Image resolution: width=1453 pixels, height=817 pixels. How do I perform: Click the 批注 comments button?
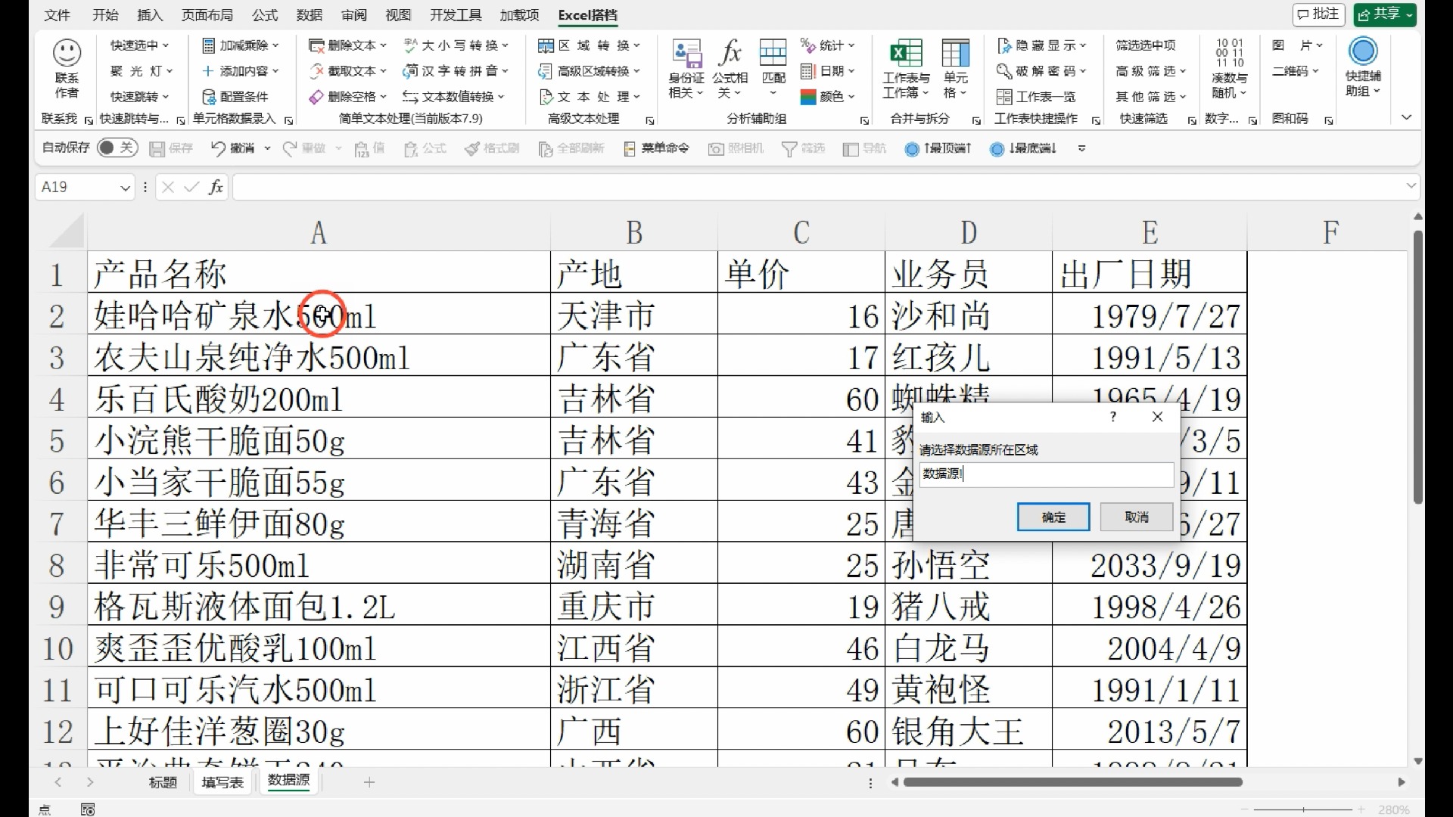[1318, 14]
